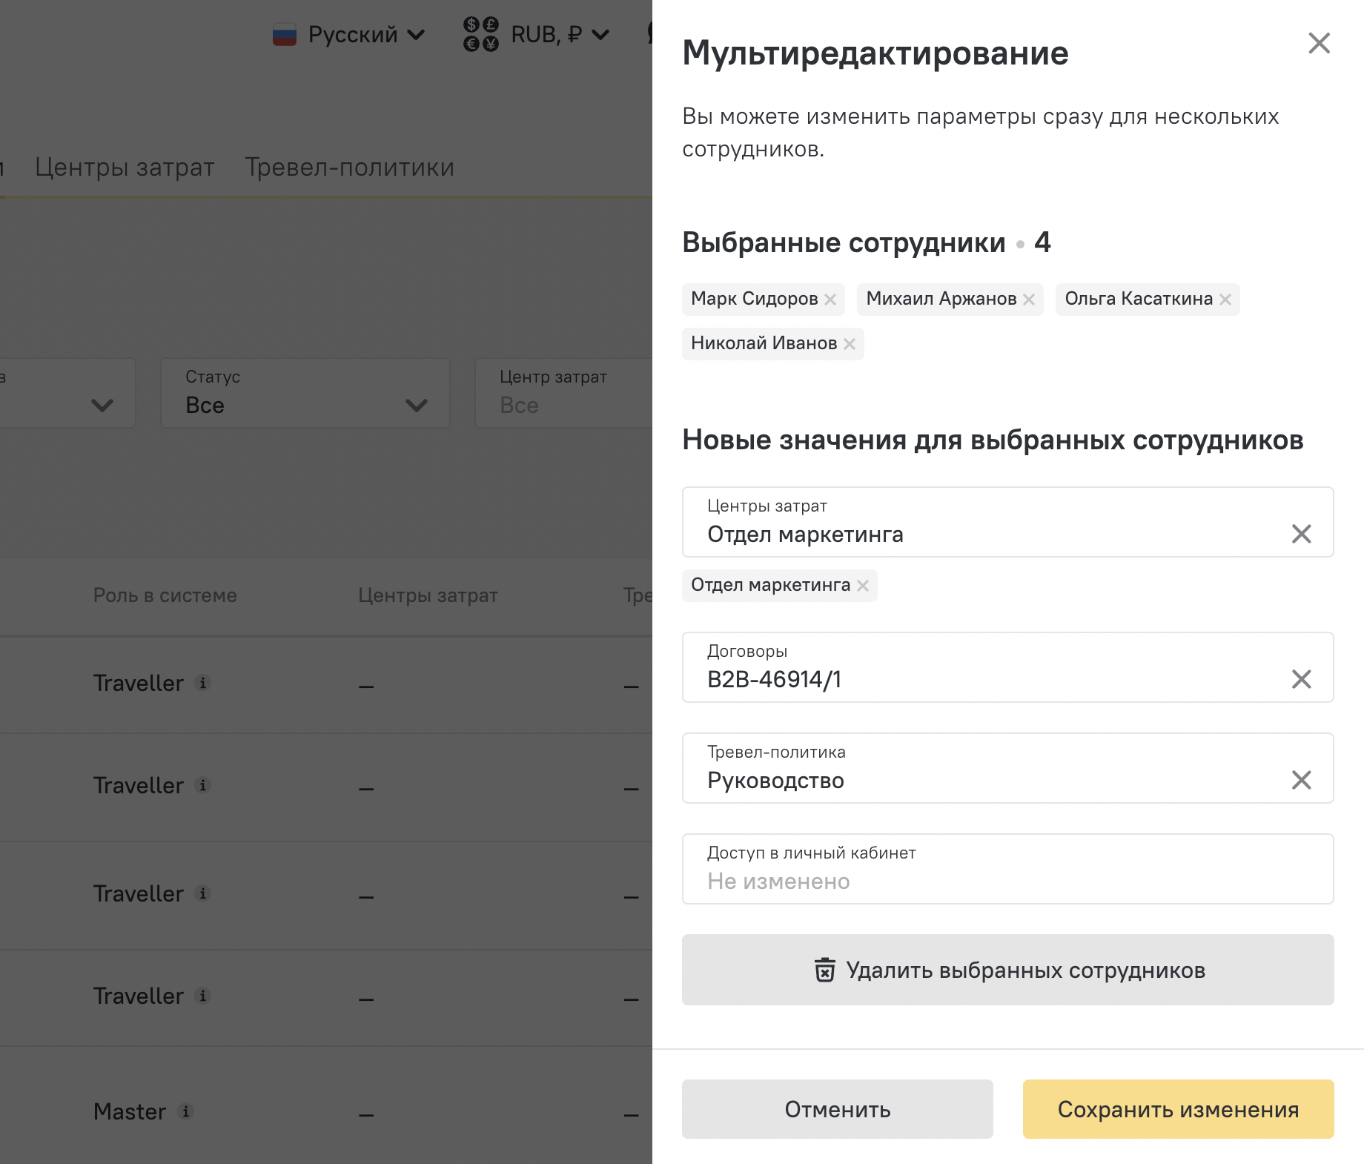Switch to Тревел-политики tab
Screen dimensions: 1364x1164
click(349, 168)
